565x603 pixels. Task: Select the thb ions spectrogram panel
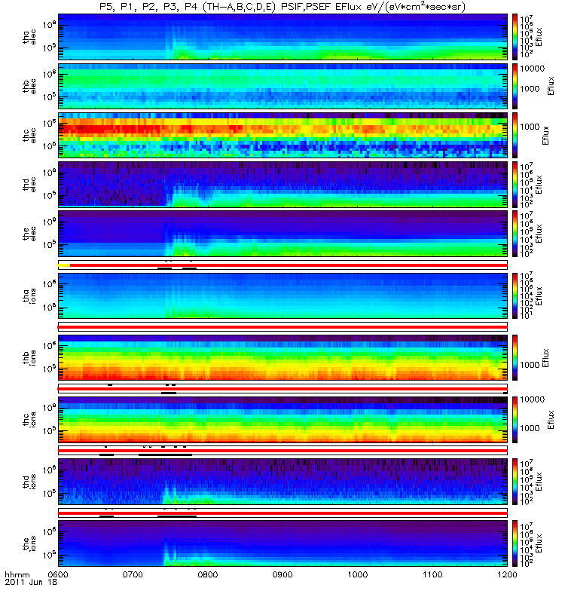click(282, 357)
